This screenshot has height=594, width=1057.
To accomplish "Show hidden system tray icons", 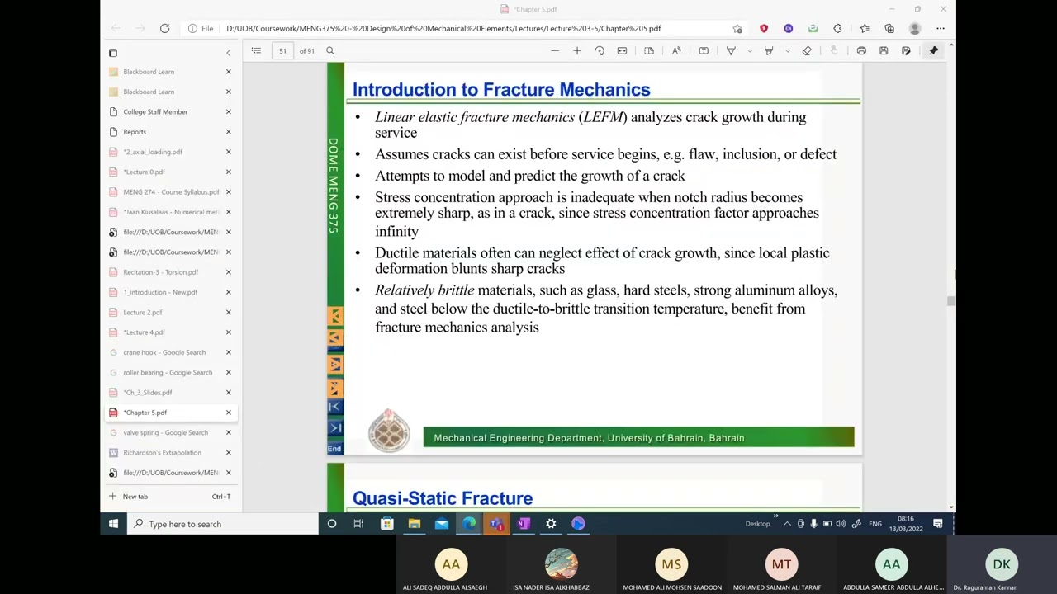I will (x=787, y=524).
